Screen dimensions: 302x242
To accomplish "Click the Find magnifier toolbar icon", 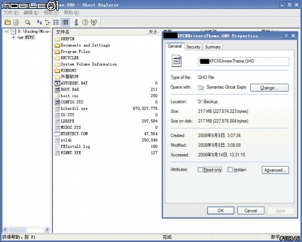I will pyautogui.click(x=28, y=22).
